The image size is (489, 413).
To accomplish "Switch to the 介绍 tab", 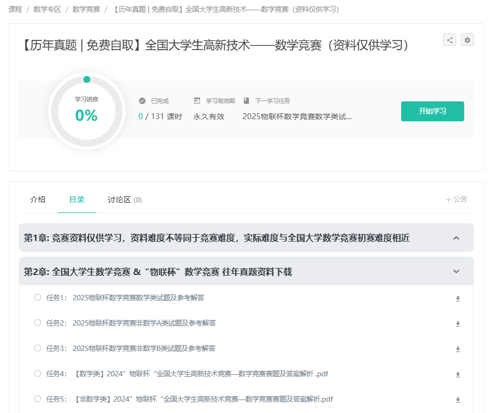I will tap(38, 199).
